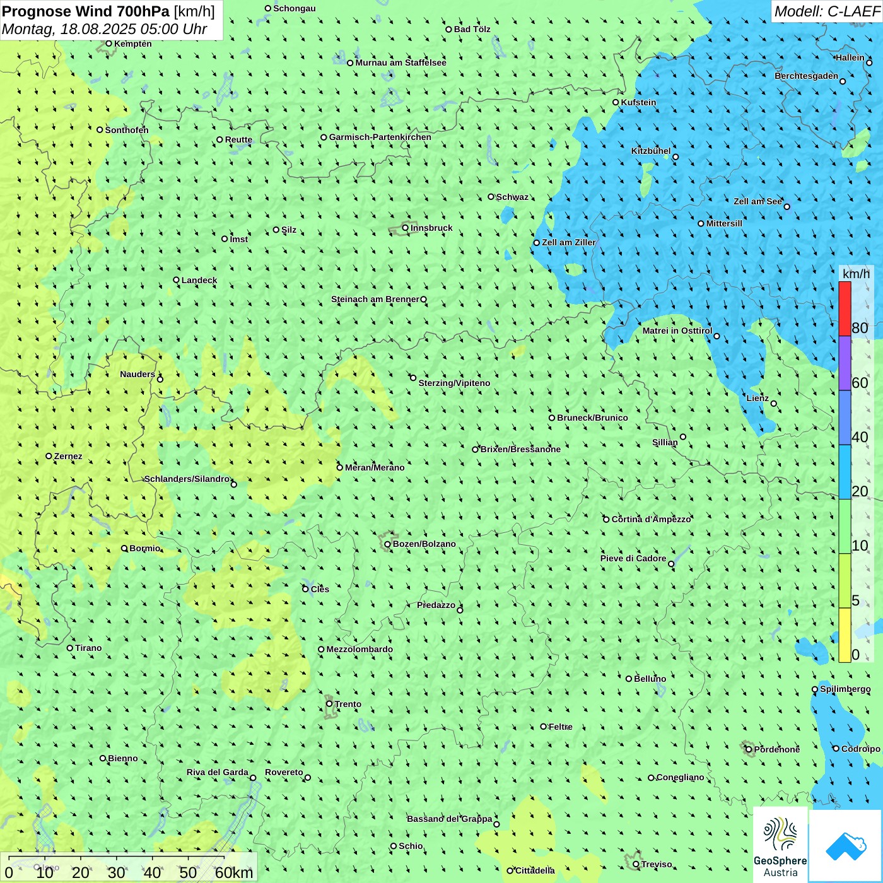Click the 'Mezzolombardo' label
The image size is (883, 883).
pyautogui.click(x=360, y=649)
